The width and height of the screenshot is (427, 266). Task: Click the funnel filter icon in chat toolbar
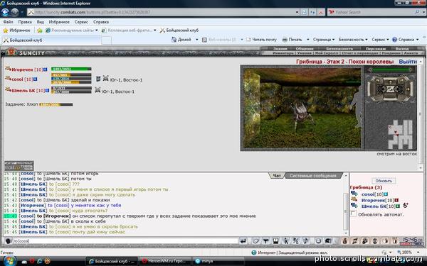point(265,241)
